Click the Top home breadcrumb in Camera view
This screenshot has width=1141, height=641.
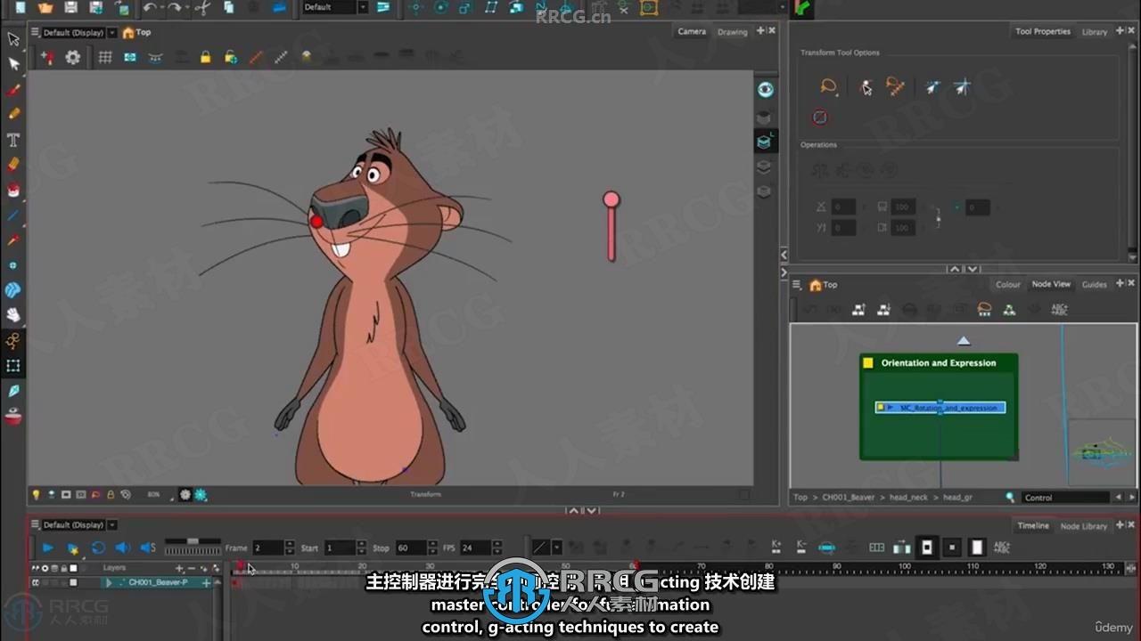(x=136, y=32)
